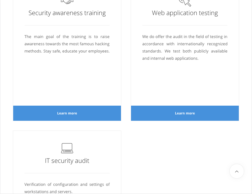Select the Web application testing heading
Viewport: 252px width, 194px height.
(185, 13)
